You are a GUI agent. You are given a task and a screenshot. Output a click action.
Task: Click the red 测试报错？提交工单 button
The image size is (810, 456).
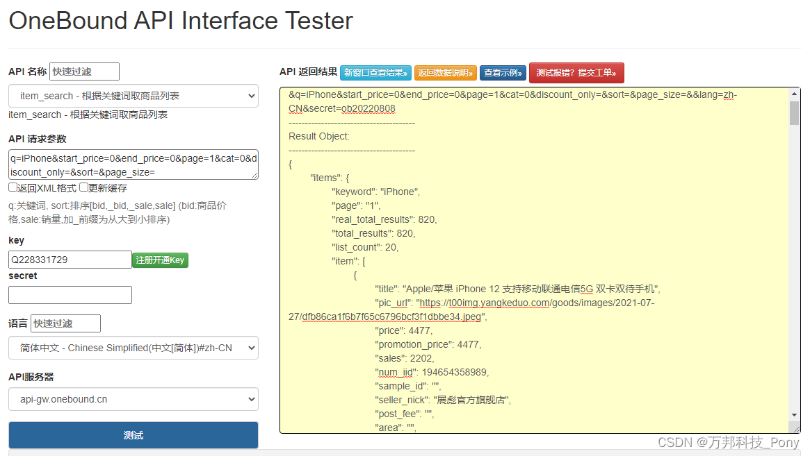coord(576,73)
